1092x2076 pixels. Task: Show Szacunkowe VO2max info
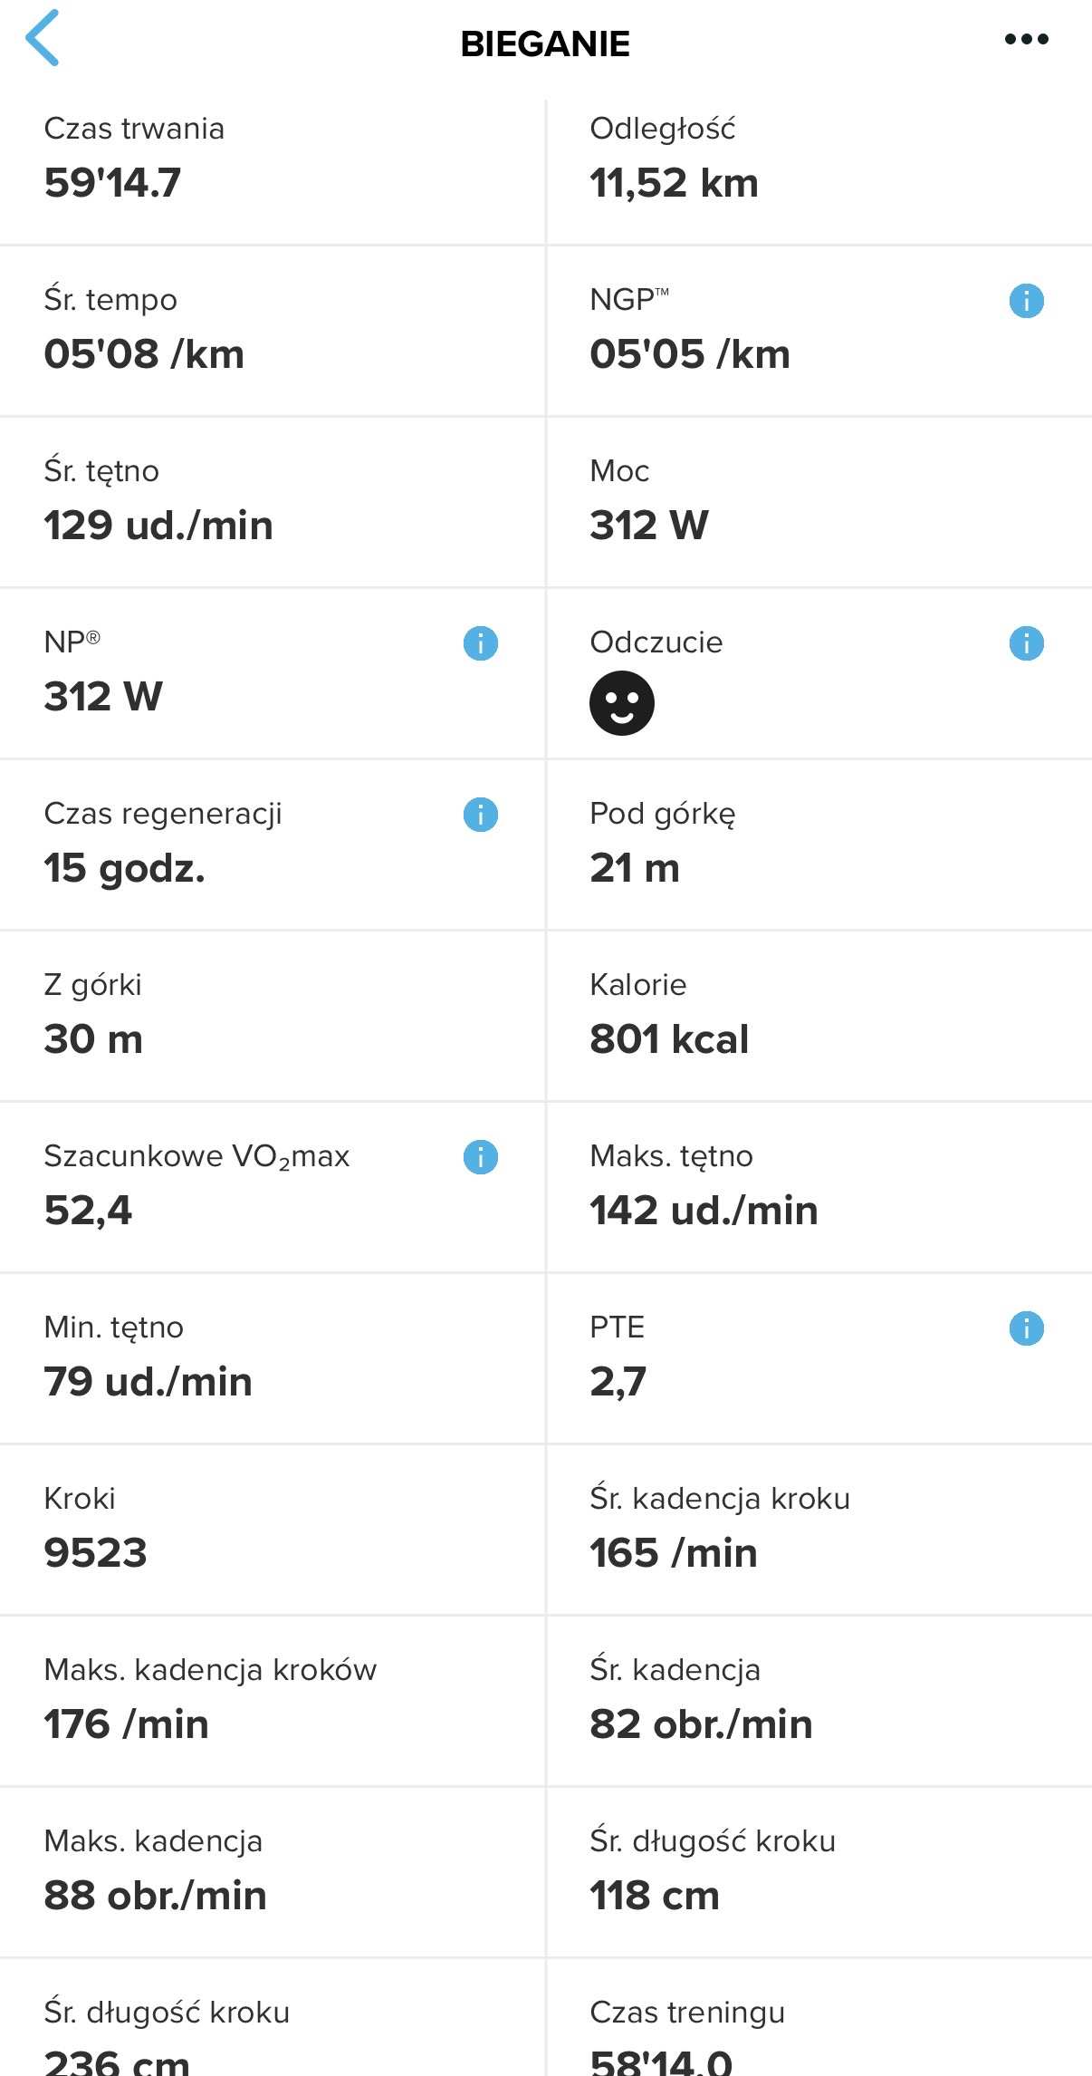(481, 1157)
